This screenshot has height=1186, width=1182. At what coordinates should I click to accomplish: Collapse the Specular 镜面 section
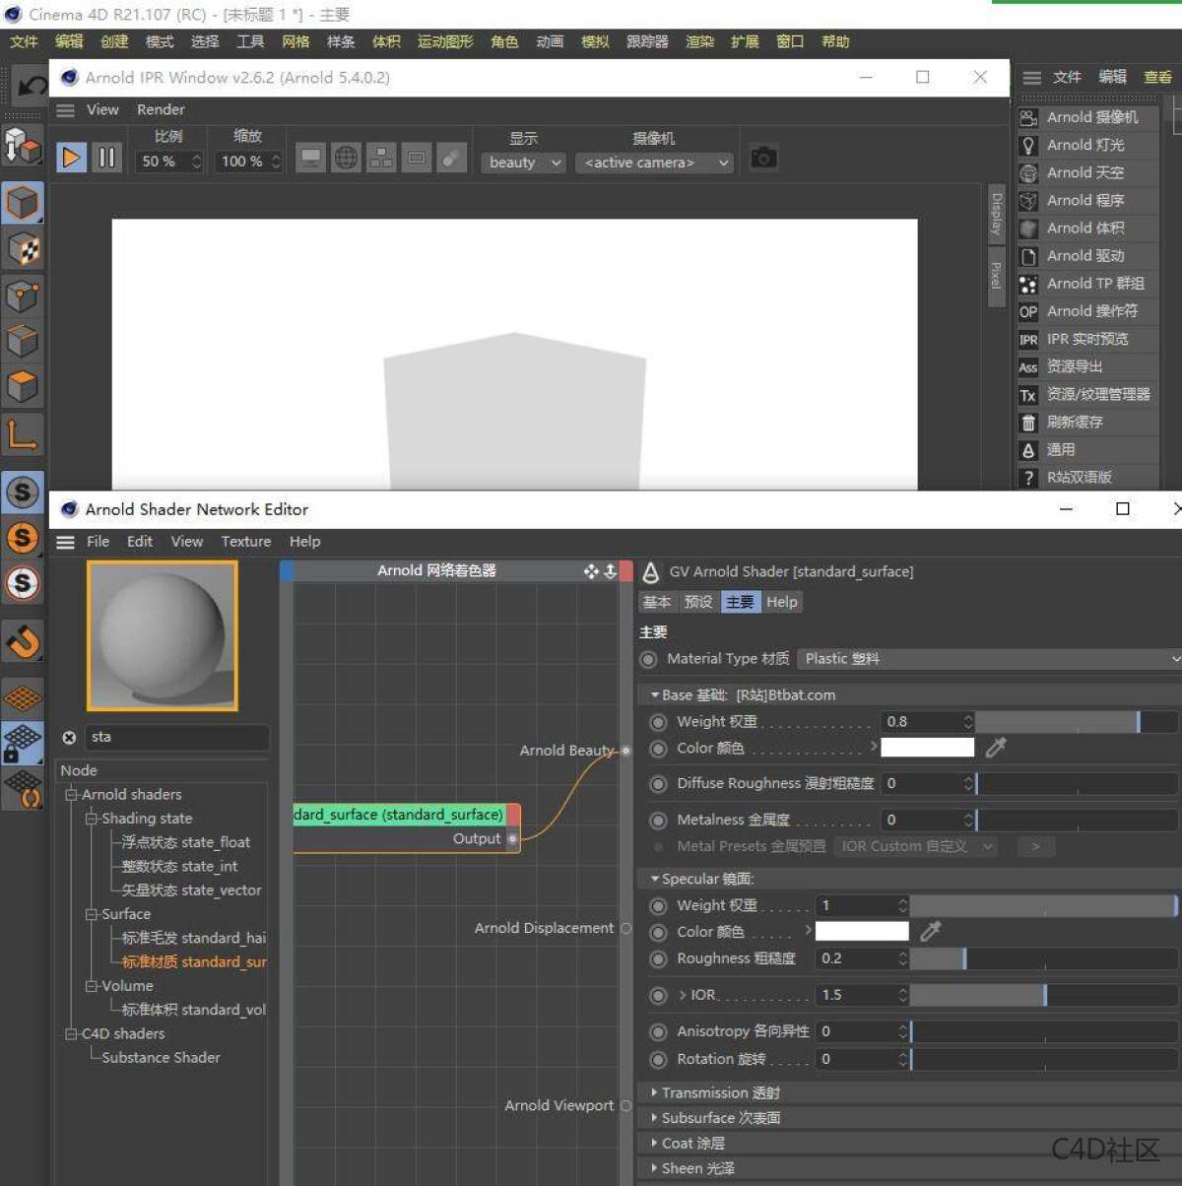(655, 879)
